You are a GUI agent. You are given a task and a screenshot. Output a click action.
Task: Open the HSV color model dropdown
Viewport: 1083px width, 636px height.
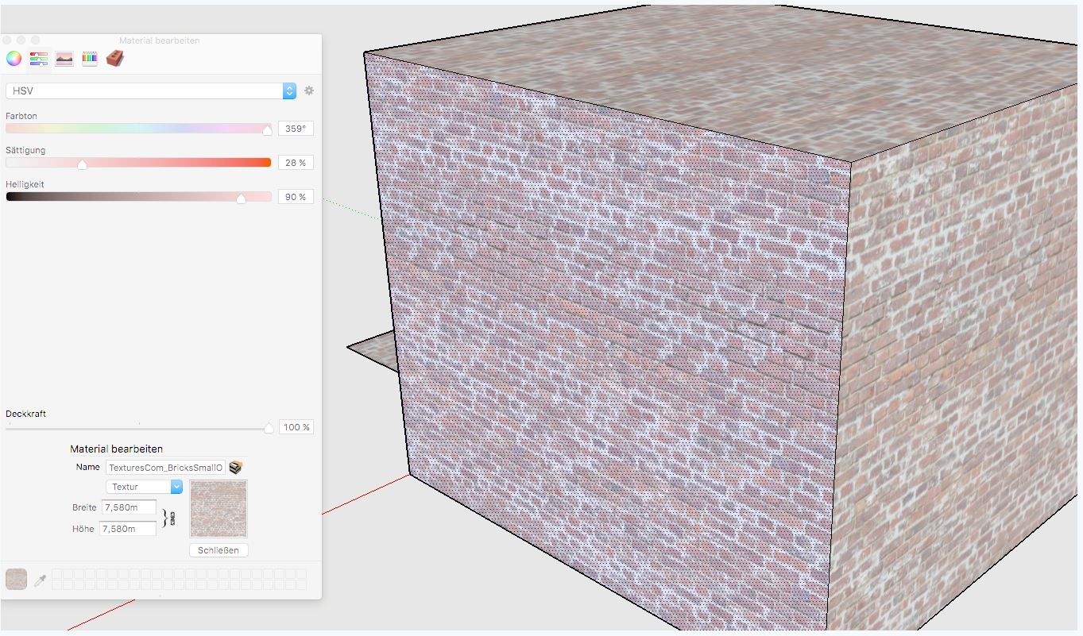pos(151,91)
